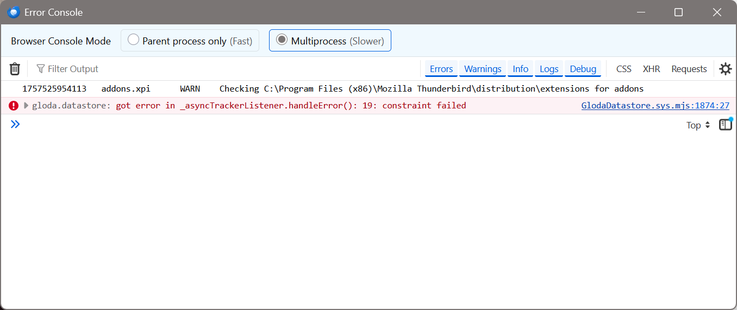Toggle the Warnings filter
The width and height of the screenshot is (737, 310).
click(x=483, y=69)
